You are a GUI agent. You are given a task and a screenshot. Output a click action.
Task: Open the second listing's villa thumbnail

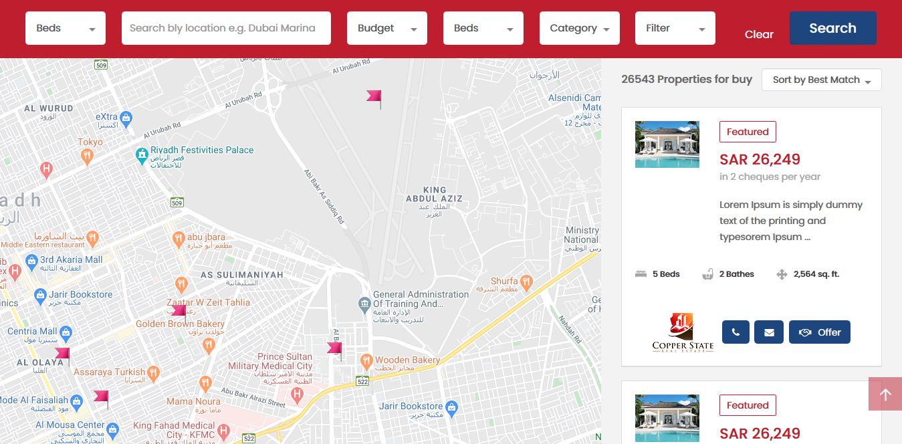(x=667, y=418)
